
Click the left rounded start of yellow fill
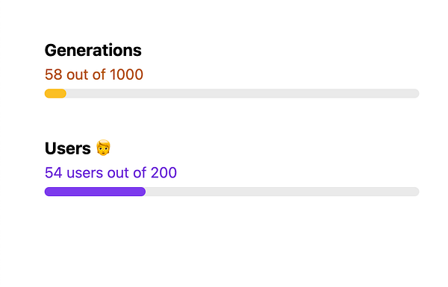tap(48, 94)
